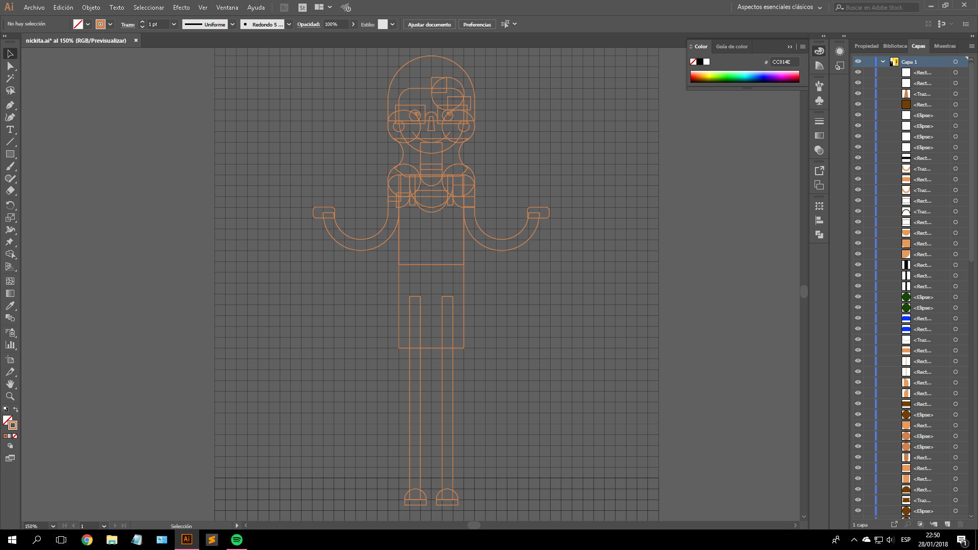Select the Eyedropper tool

10,306
